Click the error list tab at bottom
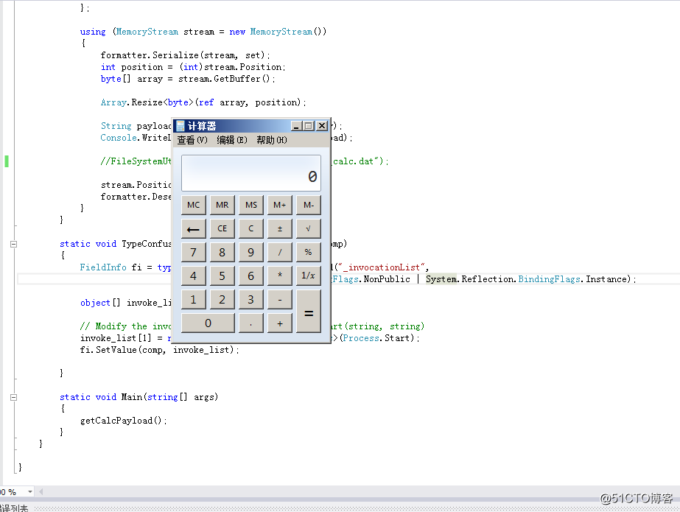Image resolution: width=680 pixels, height=512 pixels. (x=14, y=508)
